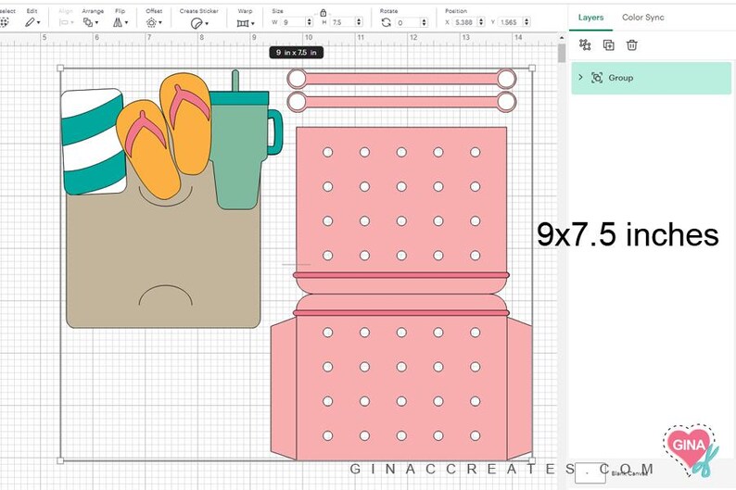Select the Group layer row
Viewport: 736px width, 490px height.
click(x=651, y=78)
